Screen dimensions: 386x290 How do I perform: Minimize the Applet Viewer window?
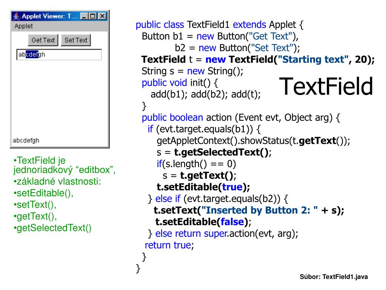coord(84,16)
